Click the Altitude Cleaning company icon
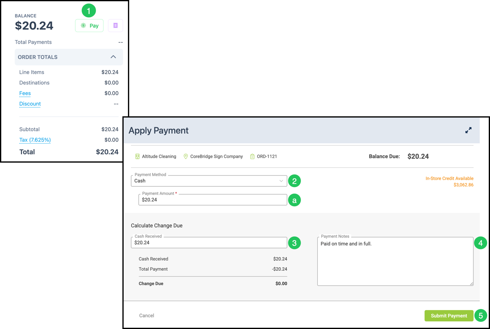The width and height of the screenshot is (490, 329). [137, 156]
